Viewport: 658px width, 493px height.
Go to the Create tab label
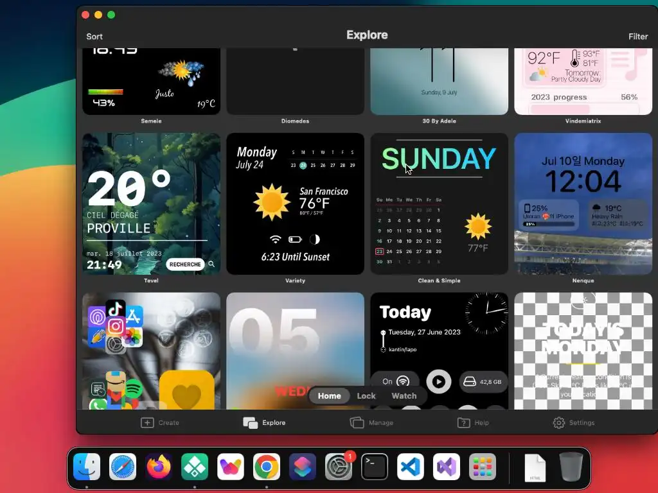pyautogui.click(x=169, y=422)
